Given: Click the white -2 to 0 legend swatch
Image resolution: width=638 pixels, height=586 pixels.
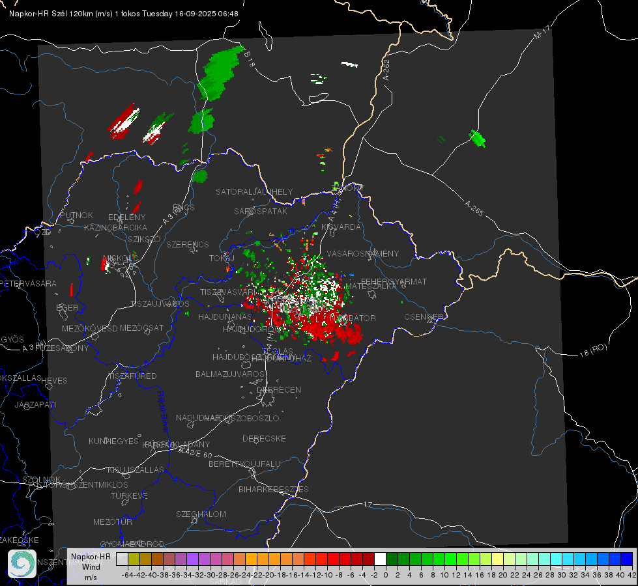Looking at the screenshot, I should (x=380, y=559).
